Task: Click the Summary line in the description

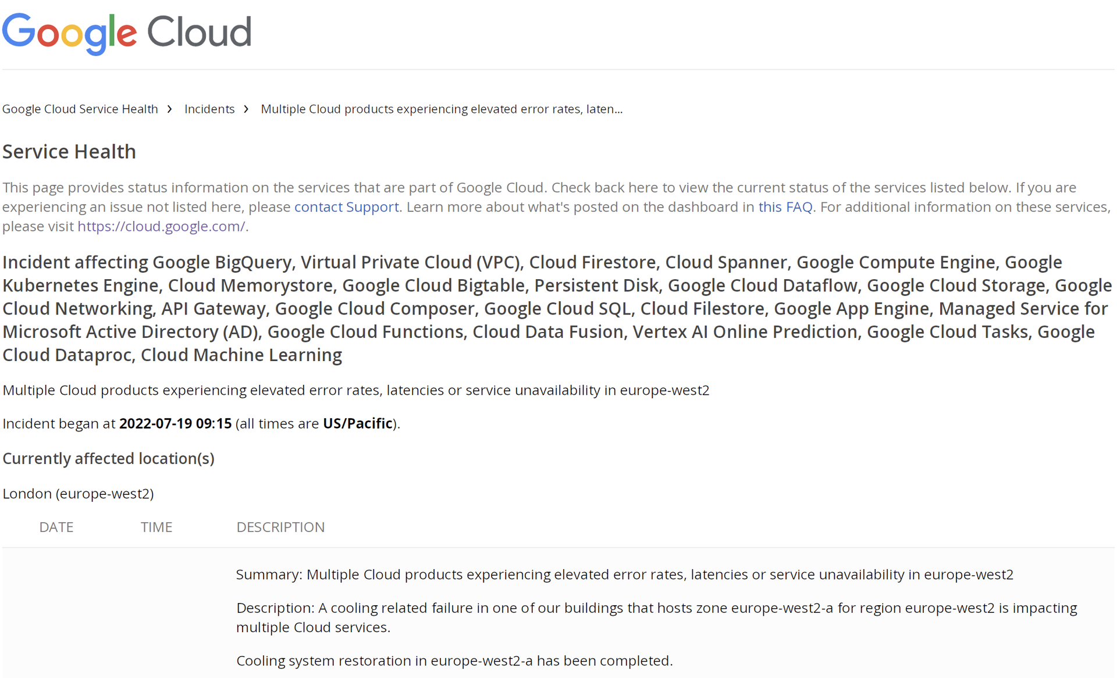Action: click(625, 574)
